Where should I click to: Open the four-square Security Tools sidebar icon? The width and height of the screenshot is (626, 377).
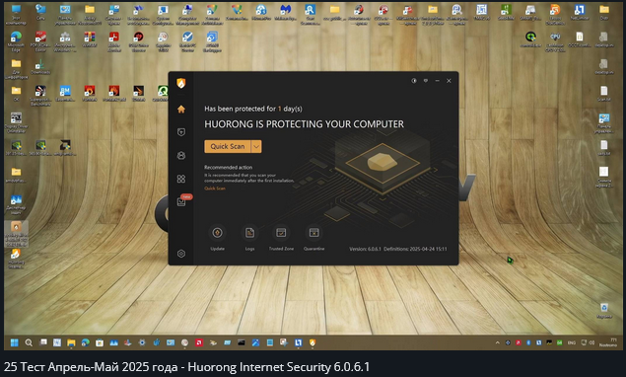click(181, 179)
